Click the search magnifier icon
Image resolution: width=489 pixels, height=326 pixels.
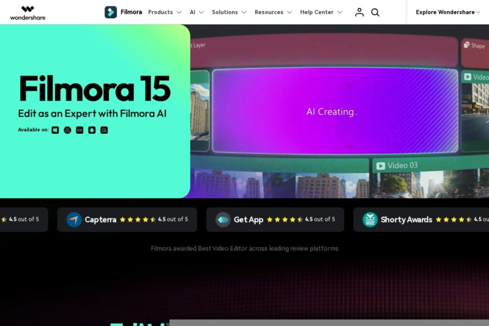pyautogui.click(x=375, y=12)
